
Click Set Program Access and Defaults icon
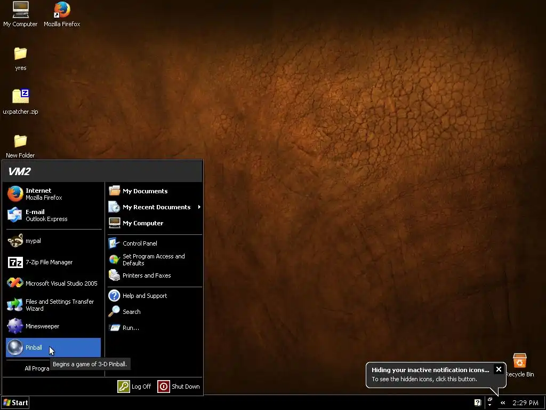tap(114, 259)
